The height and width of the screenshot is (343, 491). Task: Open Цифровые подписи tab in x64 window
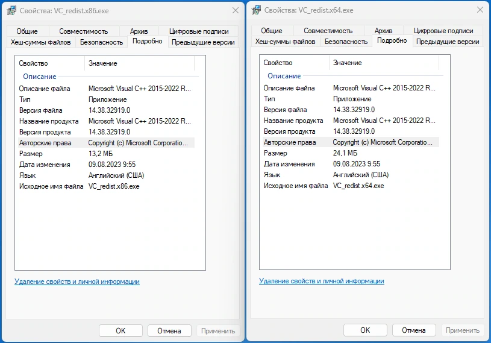443,31
